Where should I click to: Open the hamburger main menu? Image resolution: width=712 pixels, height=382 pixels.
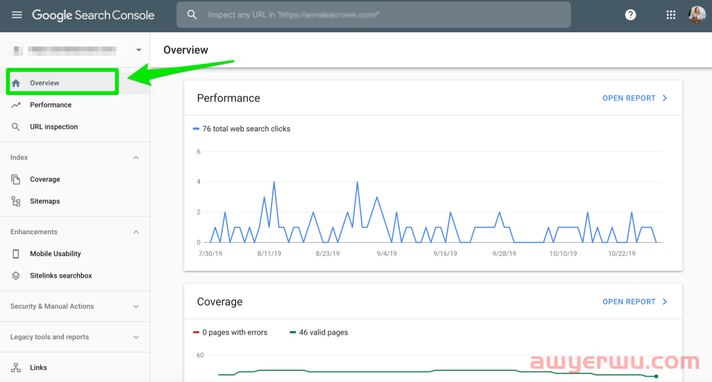tap(17, 15)
